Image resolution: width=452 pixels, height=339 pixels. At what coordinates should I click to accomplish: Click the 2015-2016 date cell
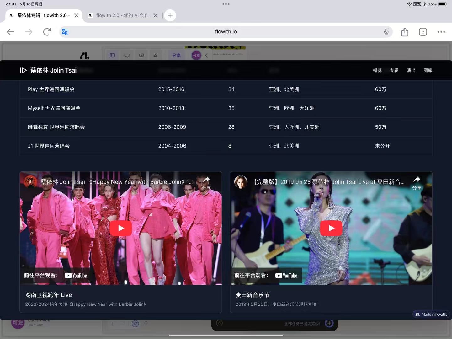click(171, 89)
